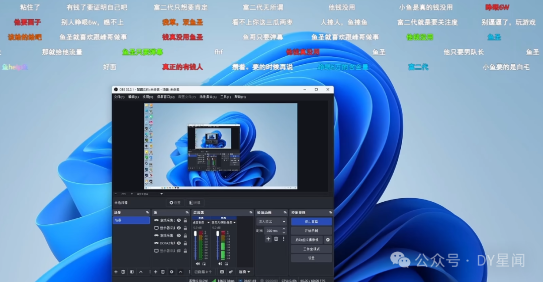Open 设置 in the controls panel

click(x=311, y=258)
